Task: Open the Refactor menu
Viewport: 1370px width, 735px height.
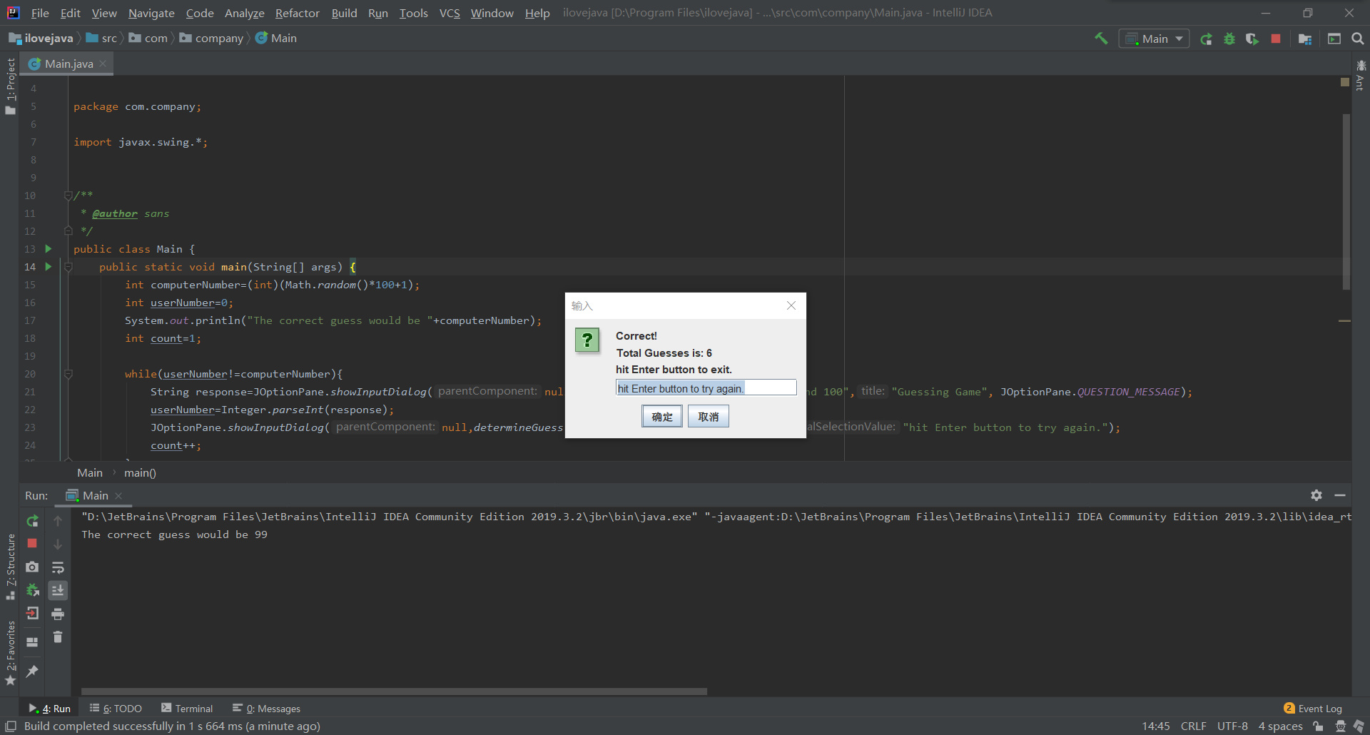Action: pyautogui.click(x=298, y=13)
